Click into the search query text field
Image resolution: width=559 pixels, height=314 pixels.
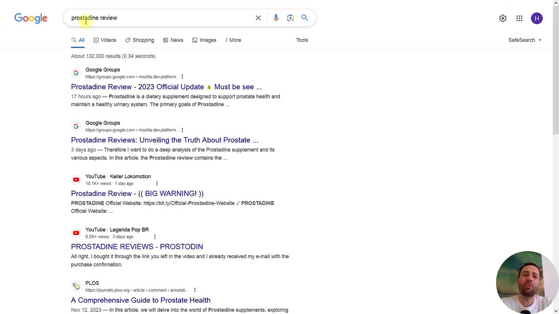[x=162, y=18]
